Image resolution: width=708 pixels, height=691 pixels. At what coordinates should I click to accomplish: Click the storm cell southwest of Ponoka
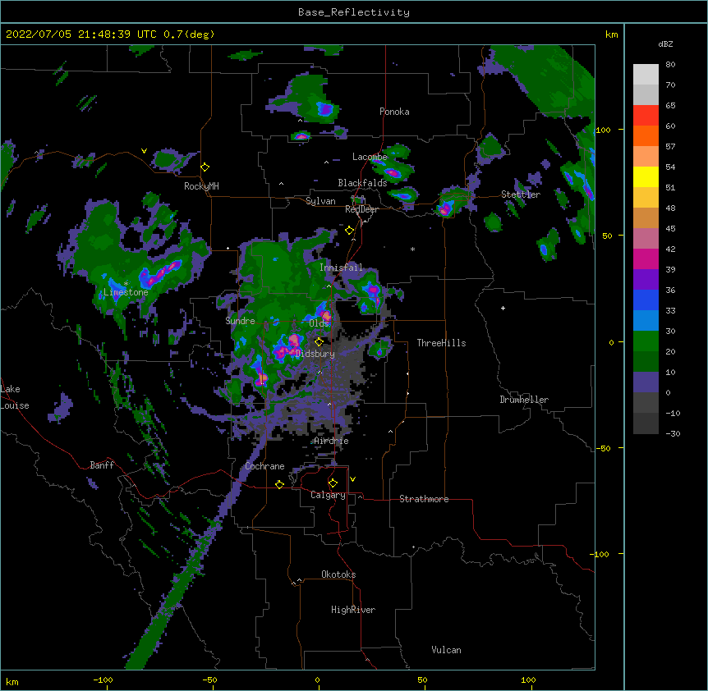[324, 108]
